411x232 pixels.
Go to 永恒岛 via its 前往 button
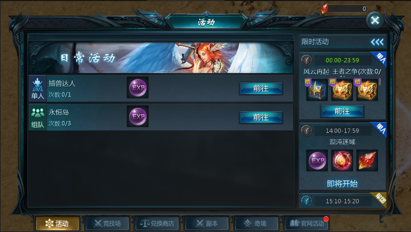261,117
